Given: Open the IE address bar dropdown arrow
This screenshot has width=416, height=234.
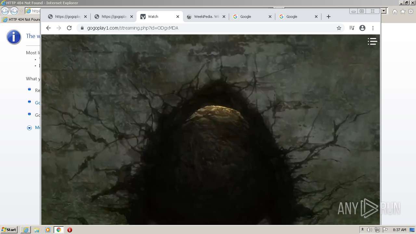Looking at the screenshot, I should click(384, 11).
